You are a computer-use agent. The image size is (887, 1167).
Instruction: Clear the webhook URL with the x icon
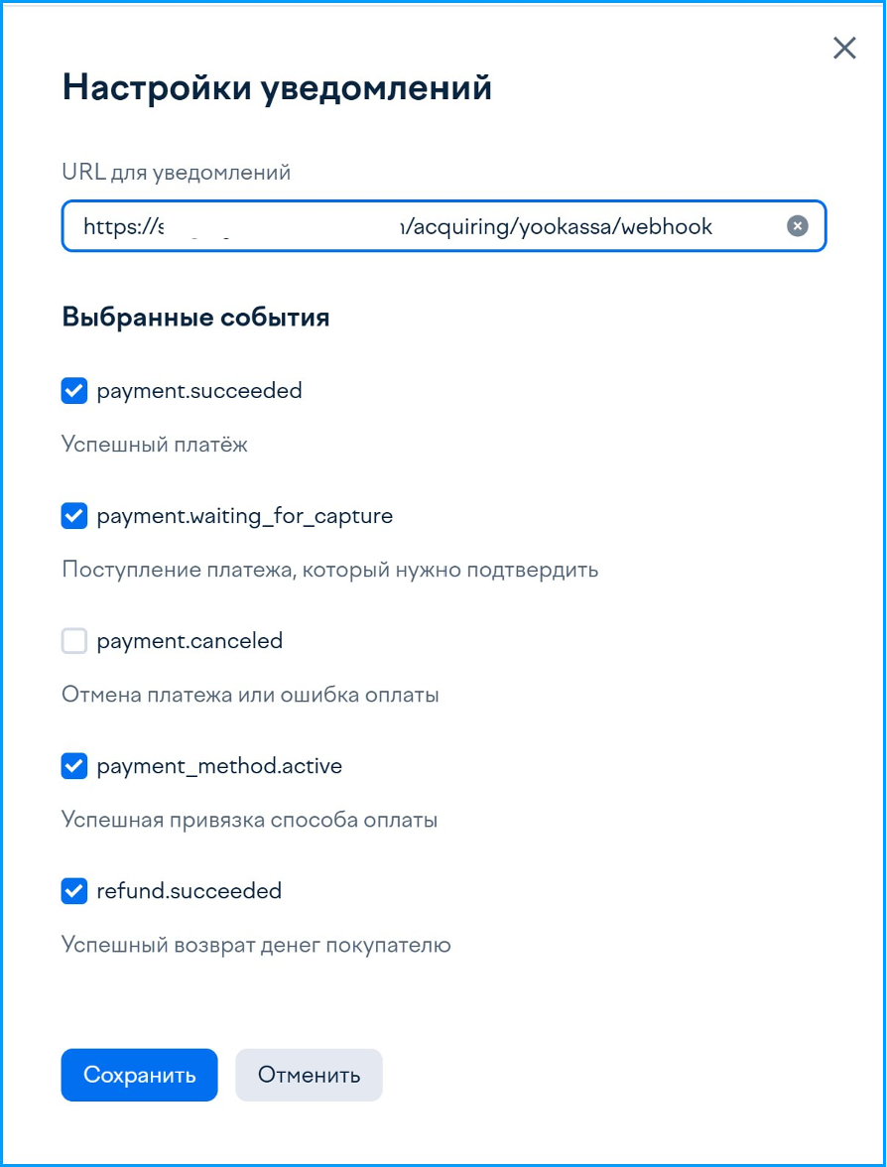797,225
